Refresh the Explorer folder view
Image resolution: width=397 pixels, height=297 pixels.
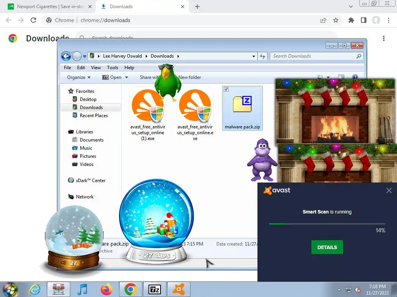pyautogui.click(x=262, y=56)
